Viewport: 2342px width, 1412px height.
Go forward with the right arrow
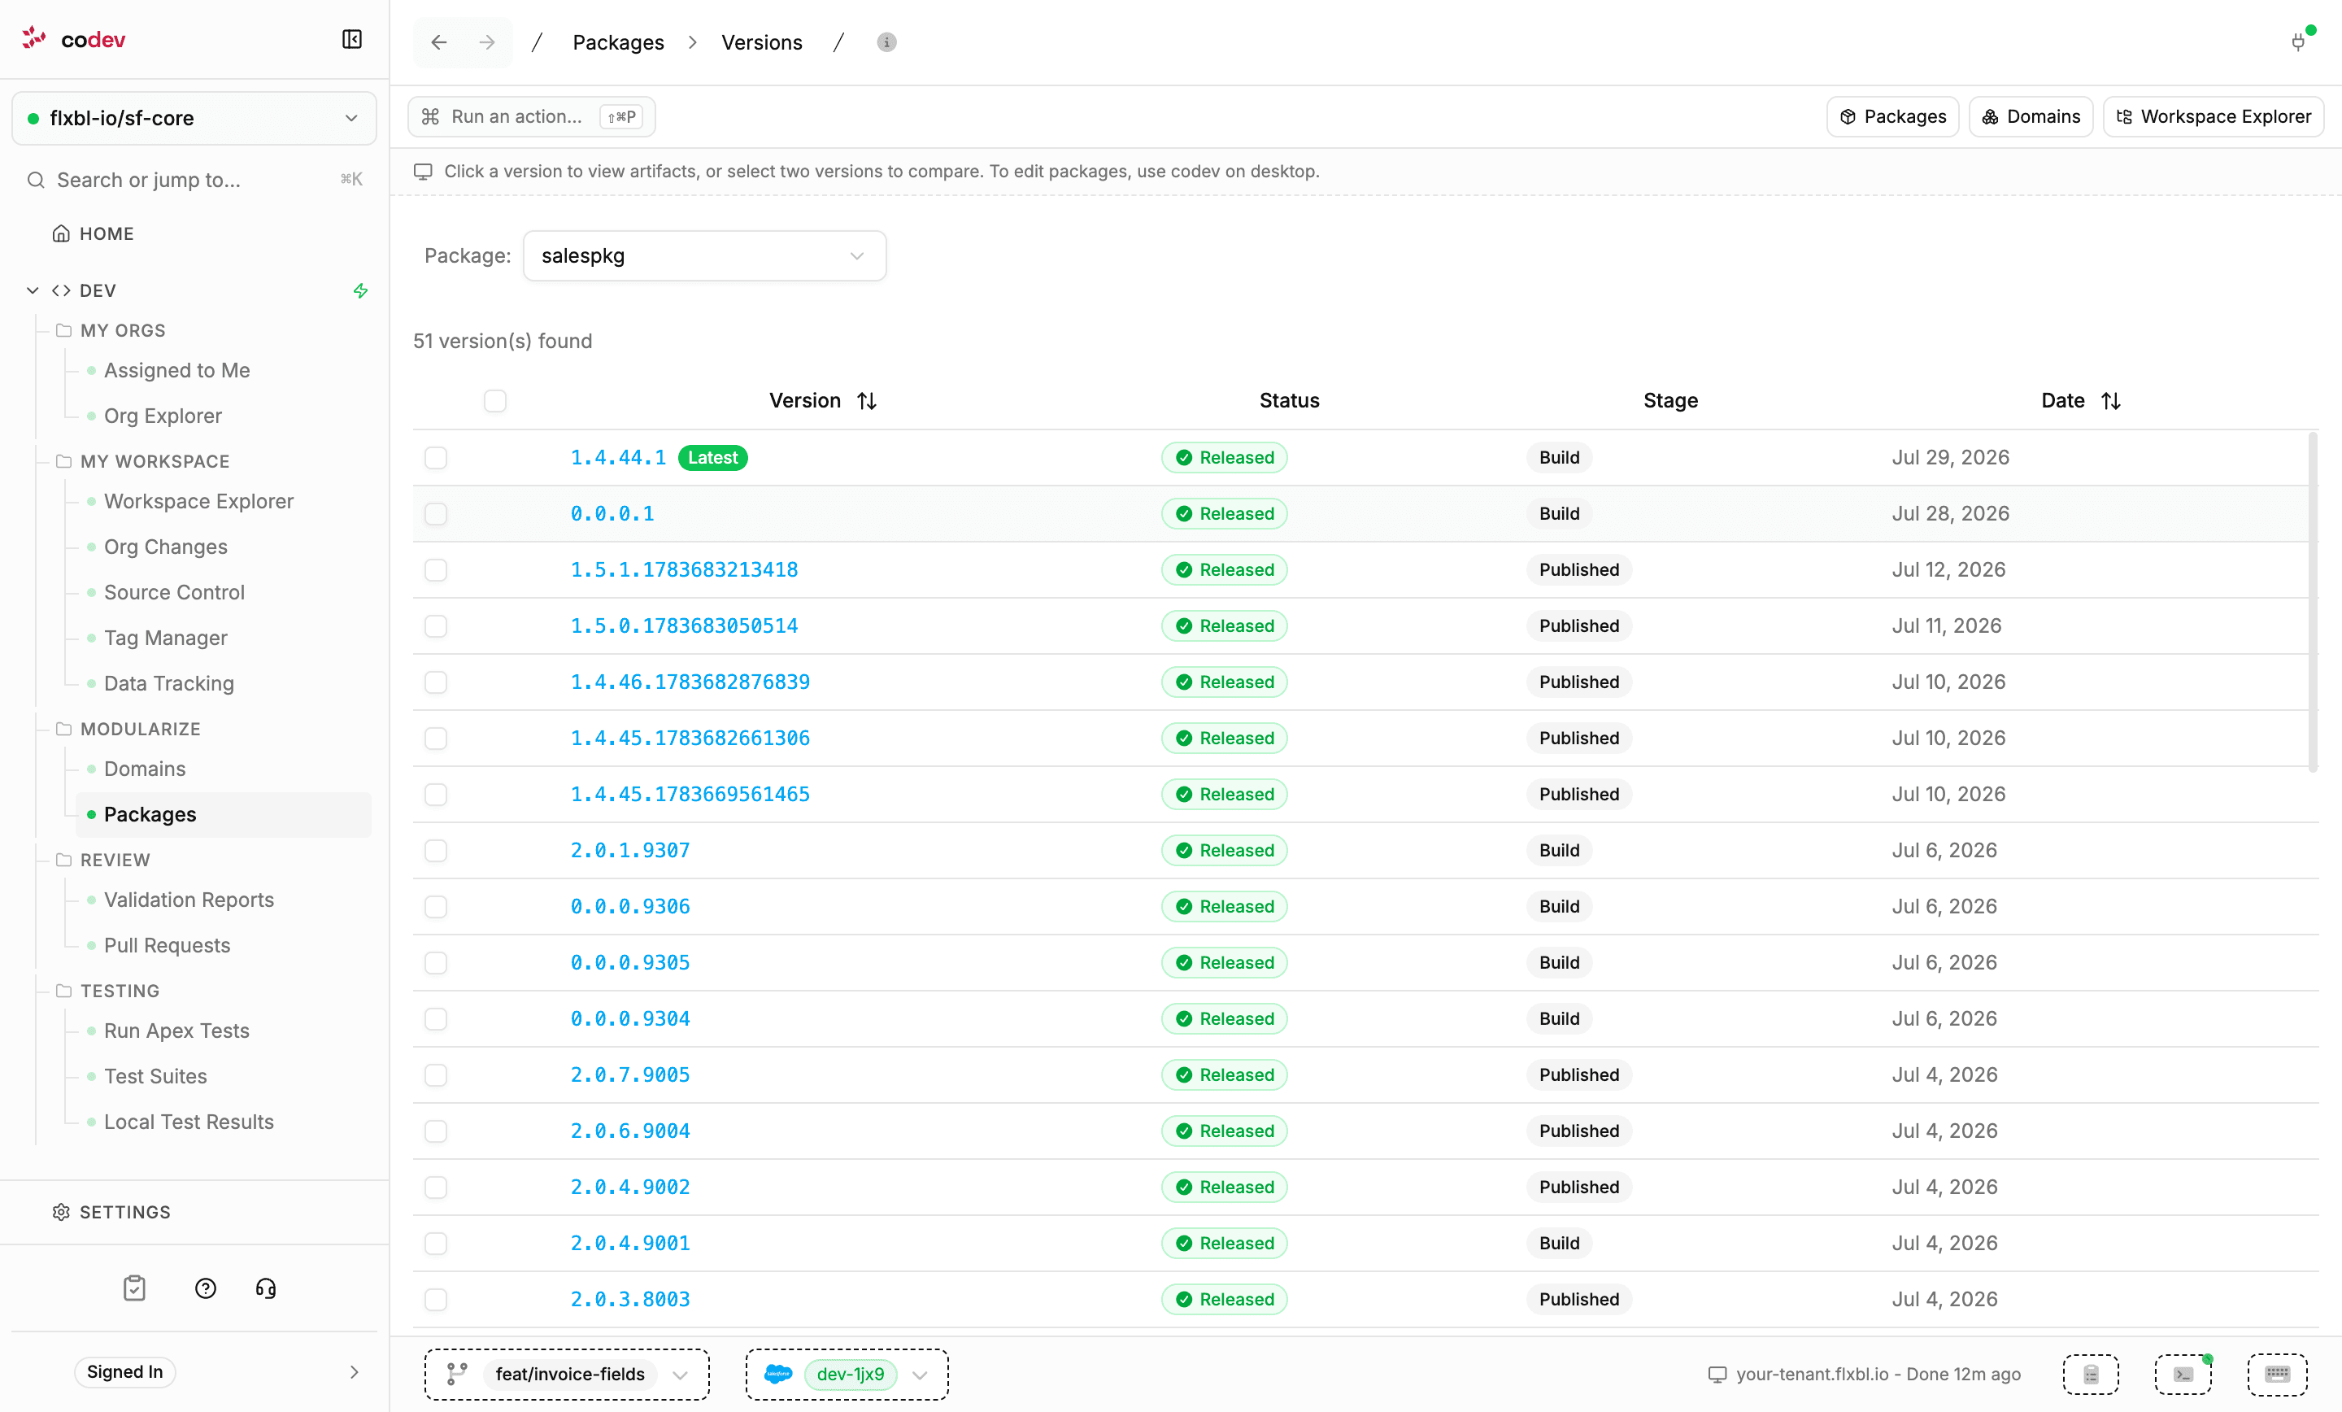tap(488, 41)
